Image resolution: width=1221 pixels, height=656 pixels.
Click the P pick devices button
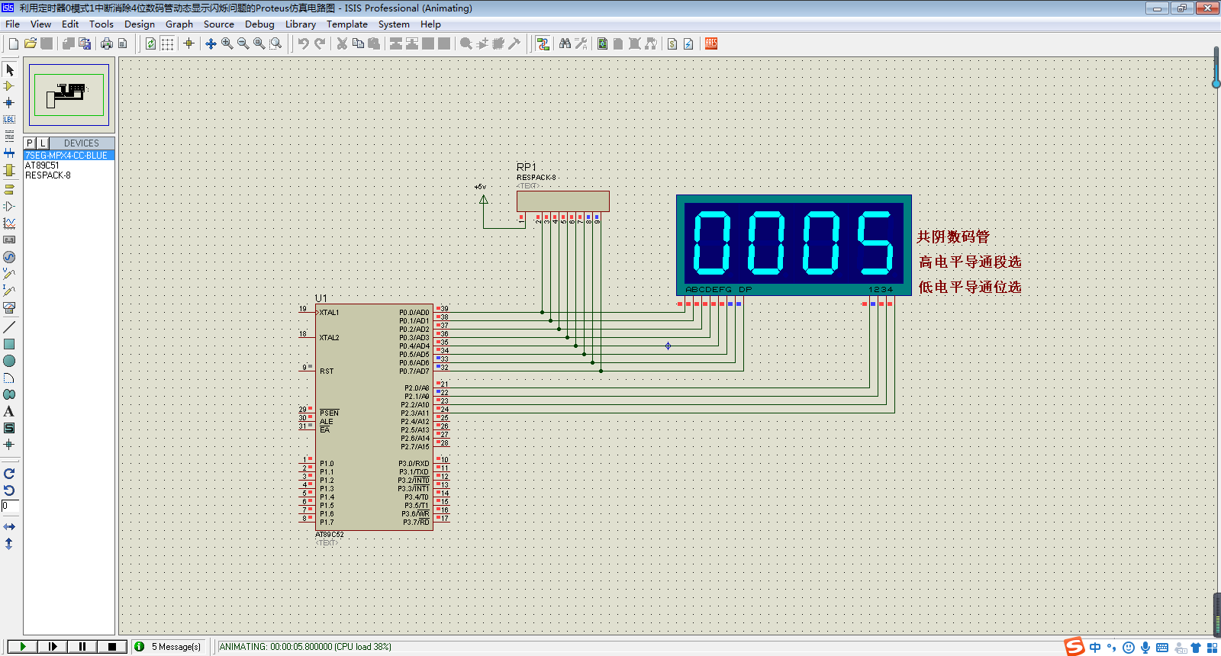click(30, 143)
